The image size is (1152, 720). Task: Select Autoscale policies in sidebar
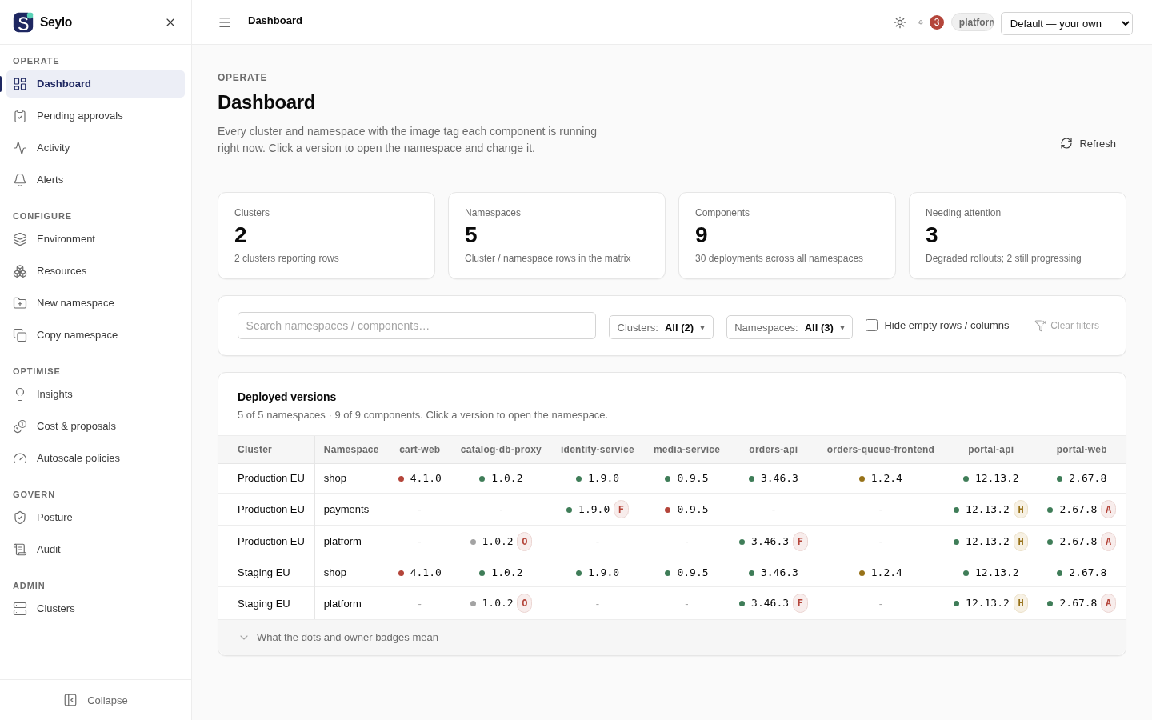point(96,458)
